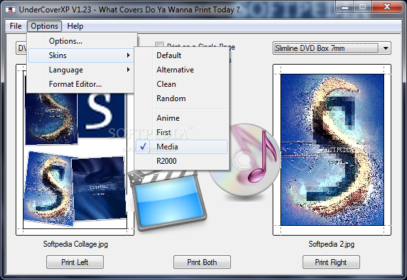The image size is (407, 280).
Task: Open the File menu
Action: (x=16, y=26)
